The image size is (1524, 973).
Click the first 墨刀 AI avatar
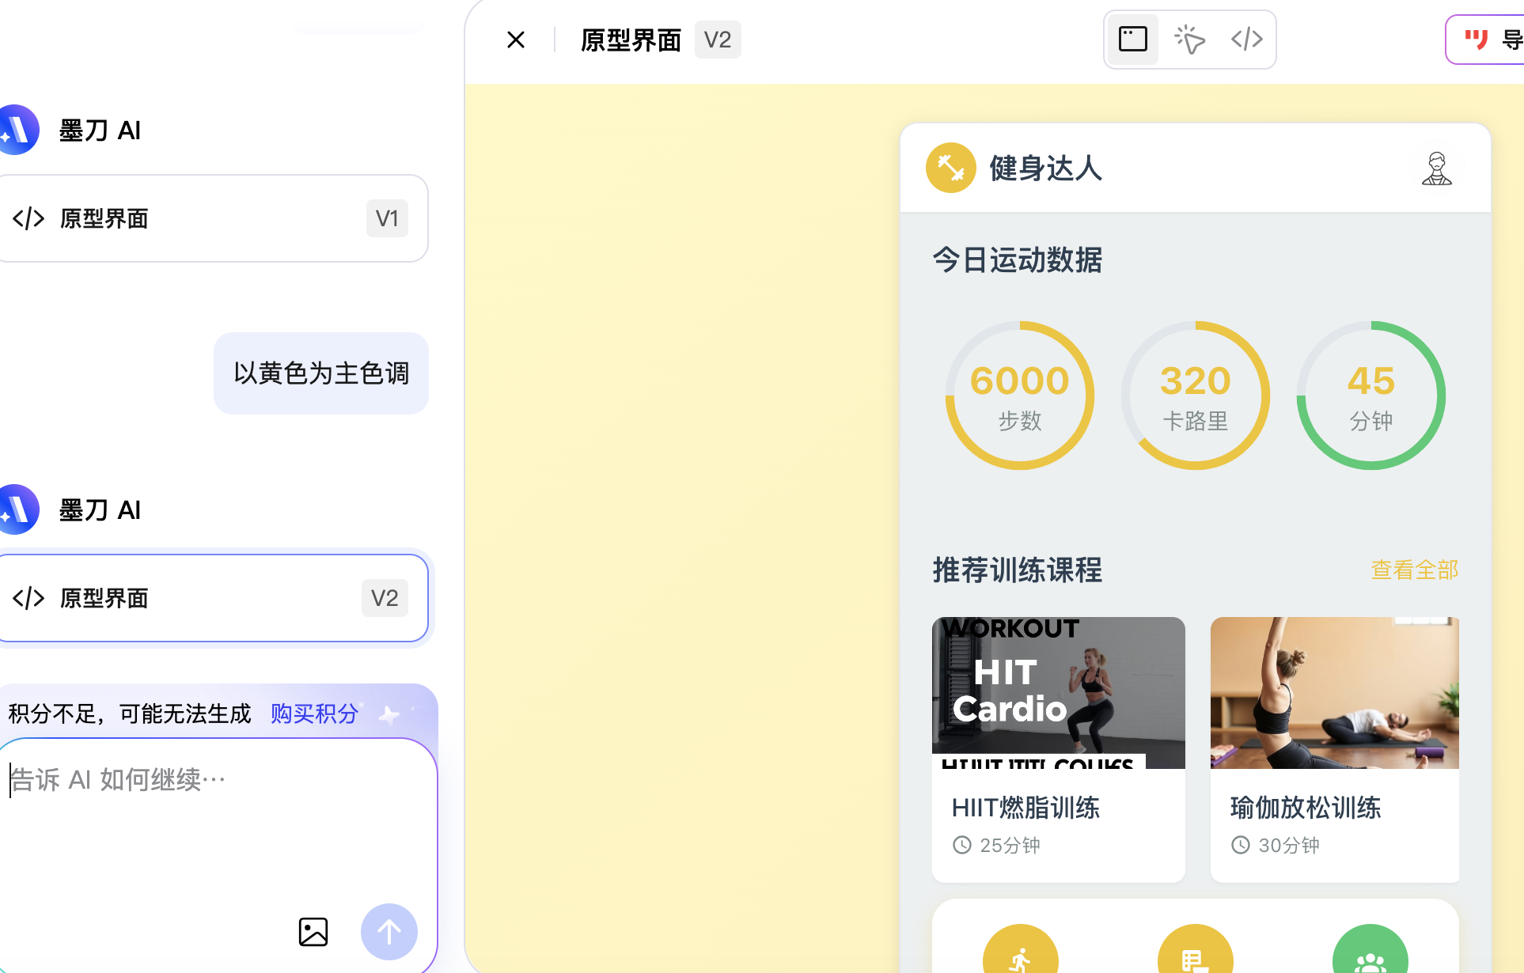17,130
